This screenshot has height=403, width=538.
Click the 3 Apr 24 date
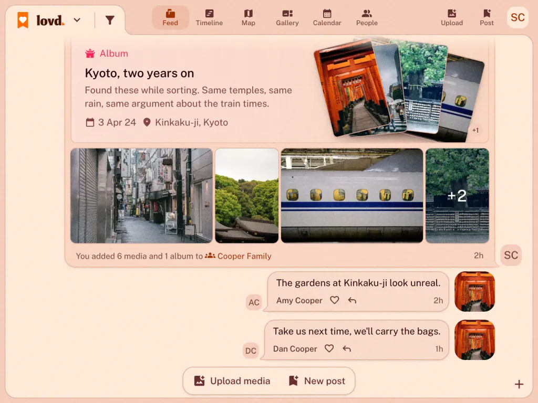111,122
